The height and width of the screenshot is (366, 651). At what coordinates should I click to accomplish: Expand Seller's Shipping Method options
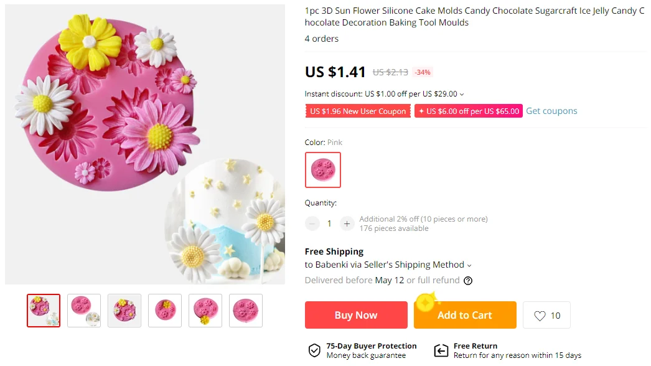(x=469, y=265)
